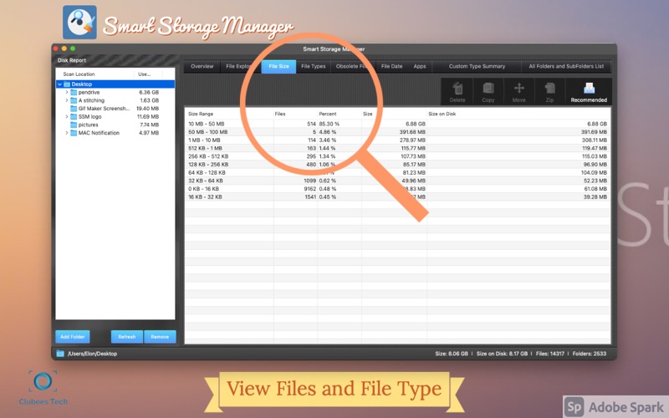Select the 512 KB - 1 MB row
The height and width of the screenshot is (418, 669).
click(x=398, y=148)
